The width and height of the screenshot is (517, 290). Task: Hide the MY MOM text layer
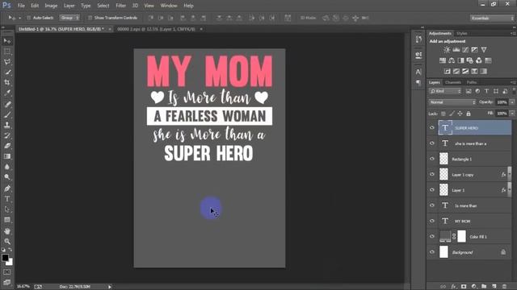(x=432, y=221)
